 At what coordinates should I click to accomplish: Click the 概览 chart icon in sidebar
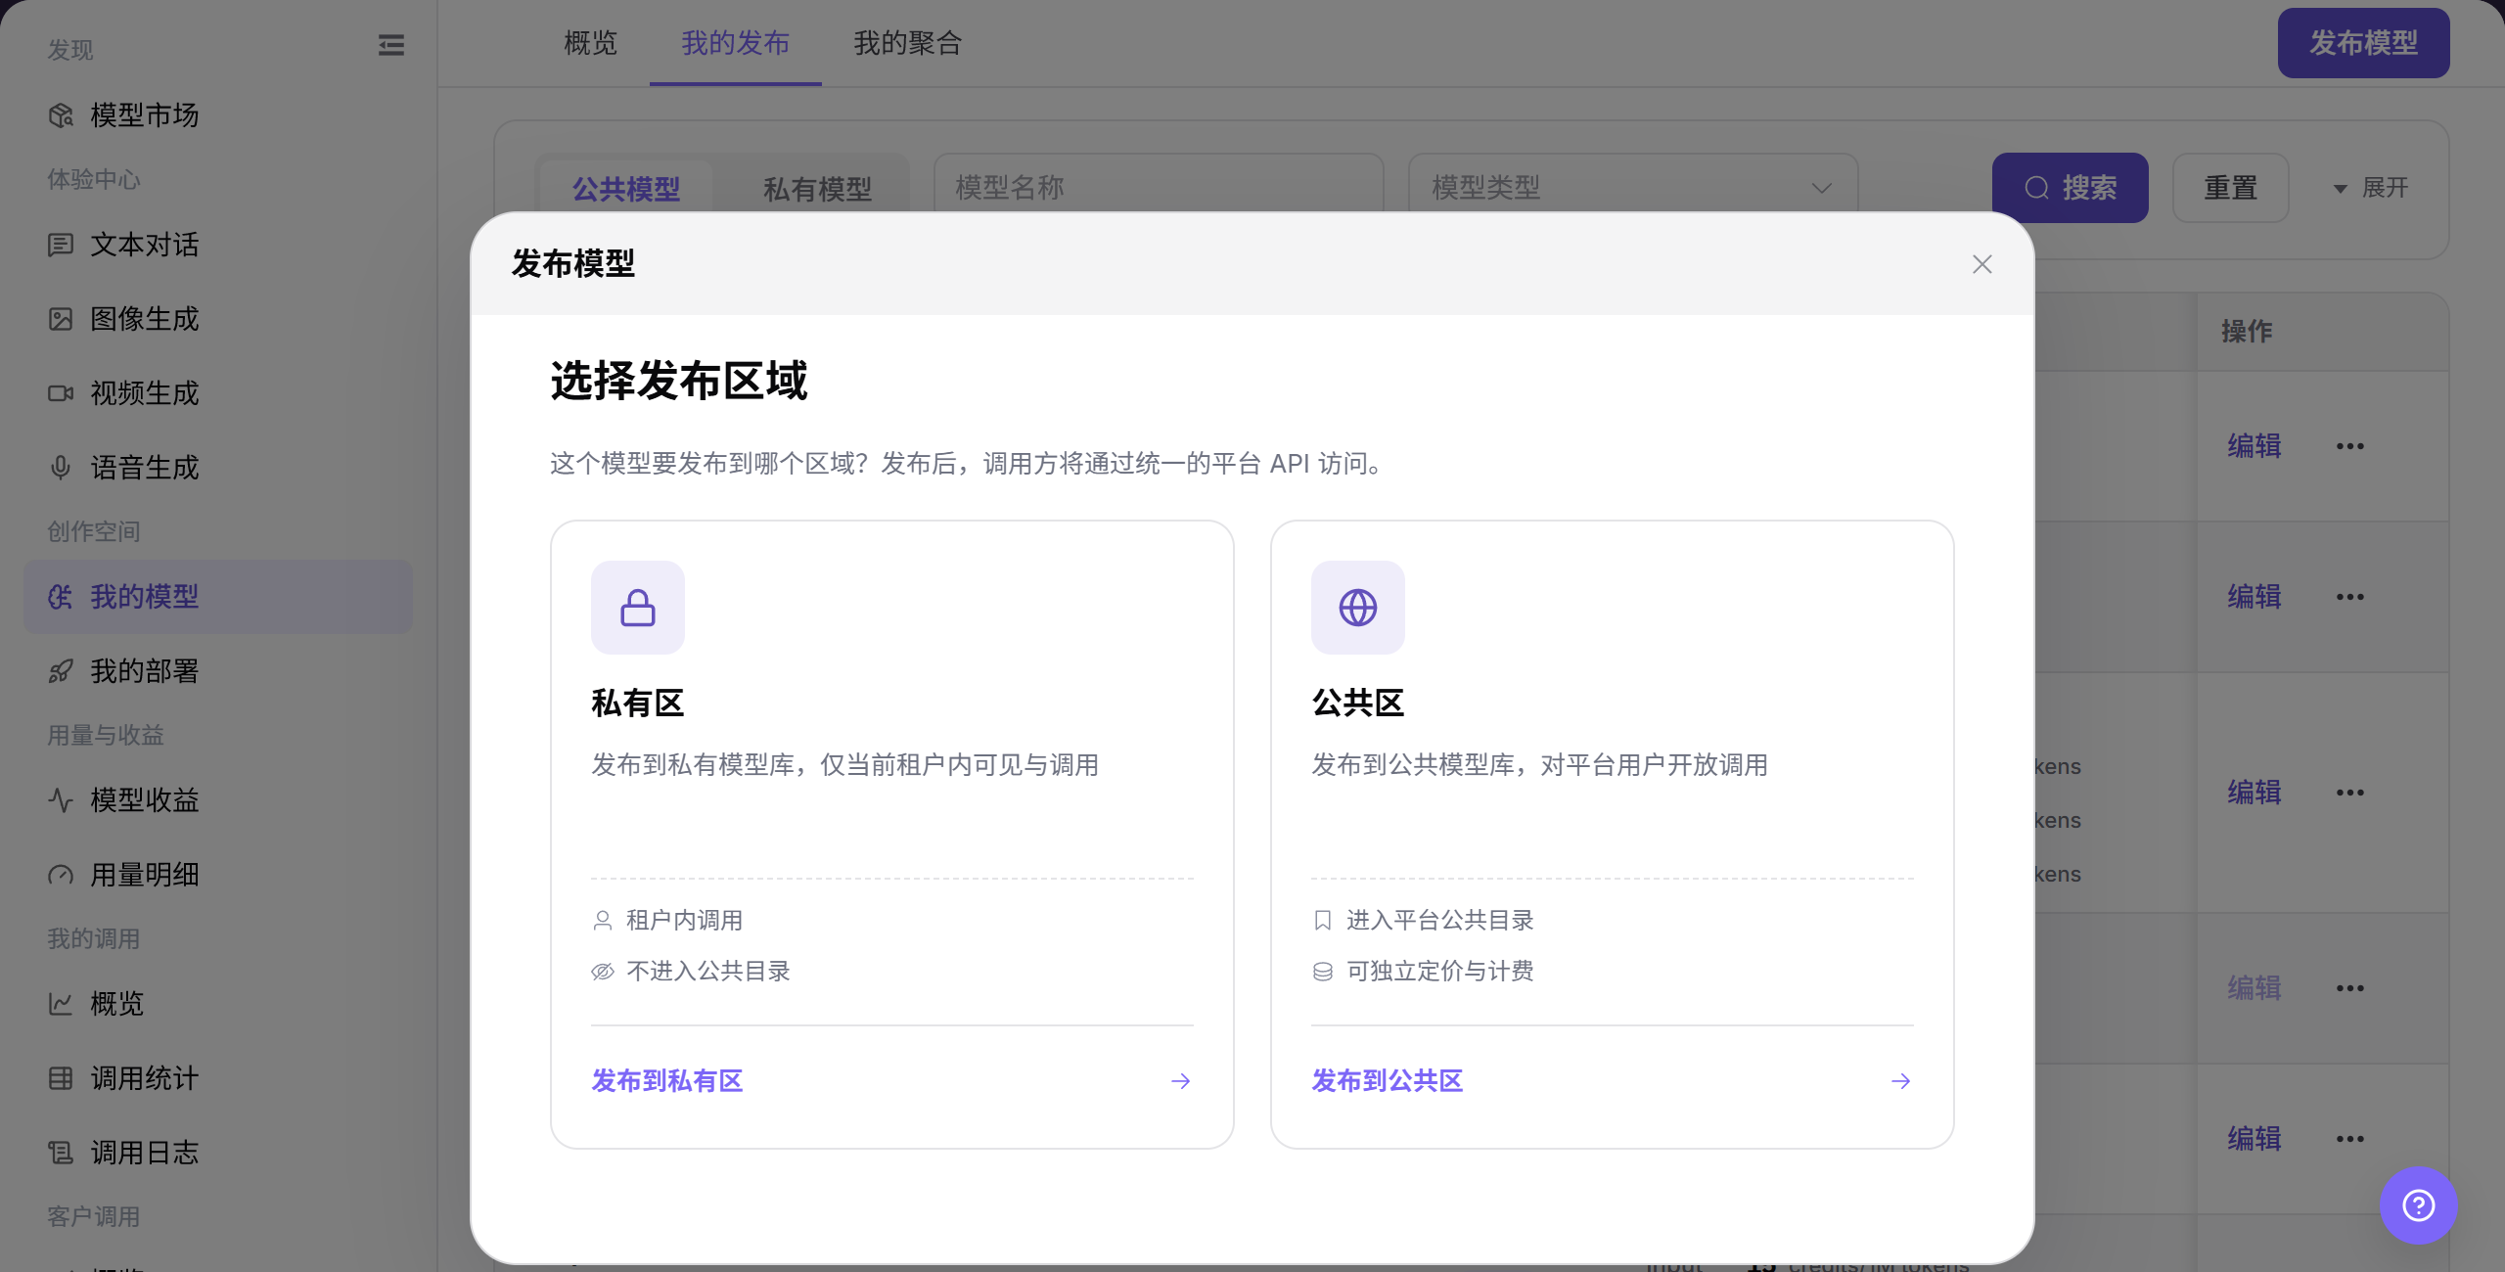[x=61, y=1004]
